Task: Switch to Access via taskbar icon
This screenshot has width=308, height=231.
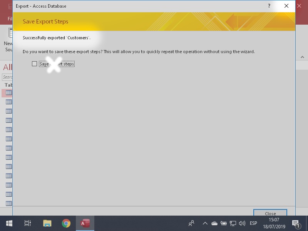Action: [x=85, y=223]
